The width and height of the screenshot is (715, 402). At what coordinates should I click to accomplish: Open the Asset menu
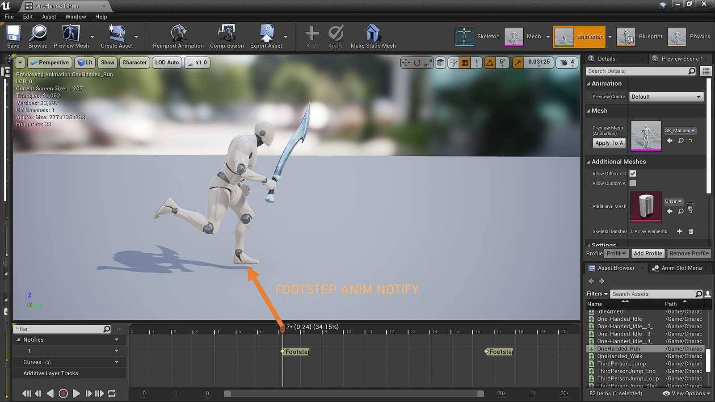49,17
